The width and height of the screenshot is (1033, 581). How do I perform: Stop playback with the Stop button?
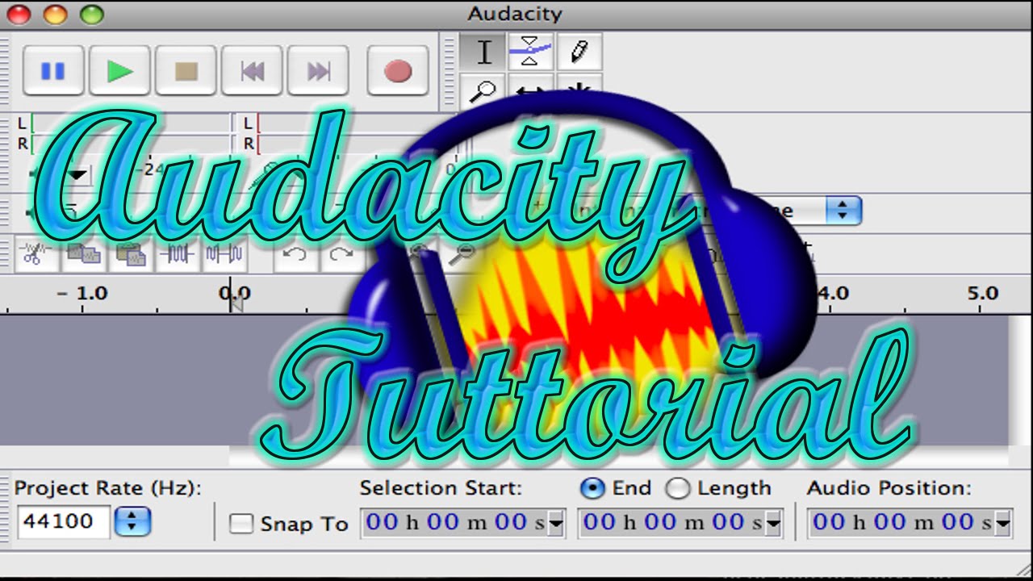click(186, 71)
